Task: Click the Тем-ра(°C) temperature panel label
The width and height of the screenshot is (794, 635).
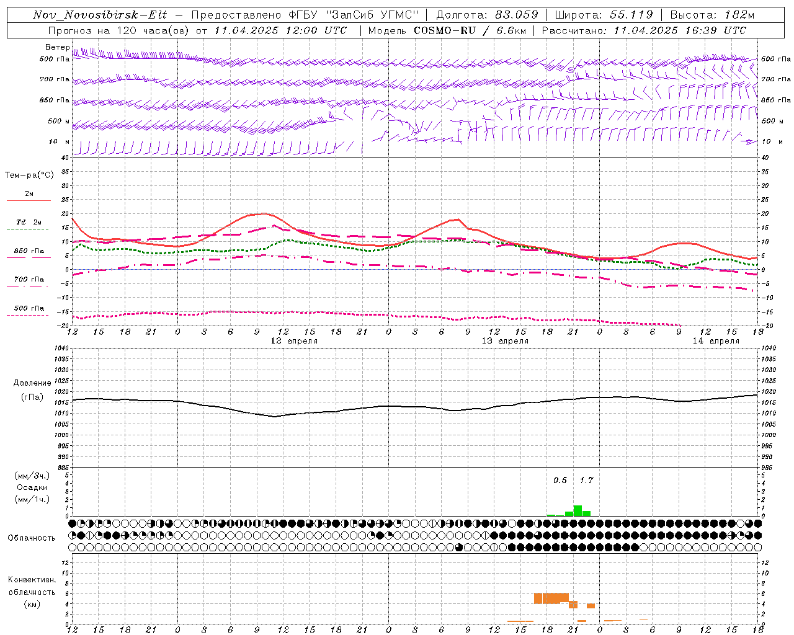Action: tap(29, 175)
